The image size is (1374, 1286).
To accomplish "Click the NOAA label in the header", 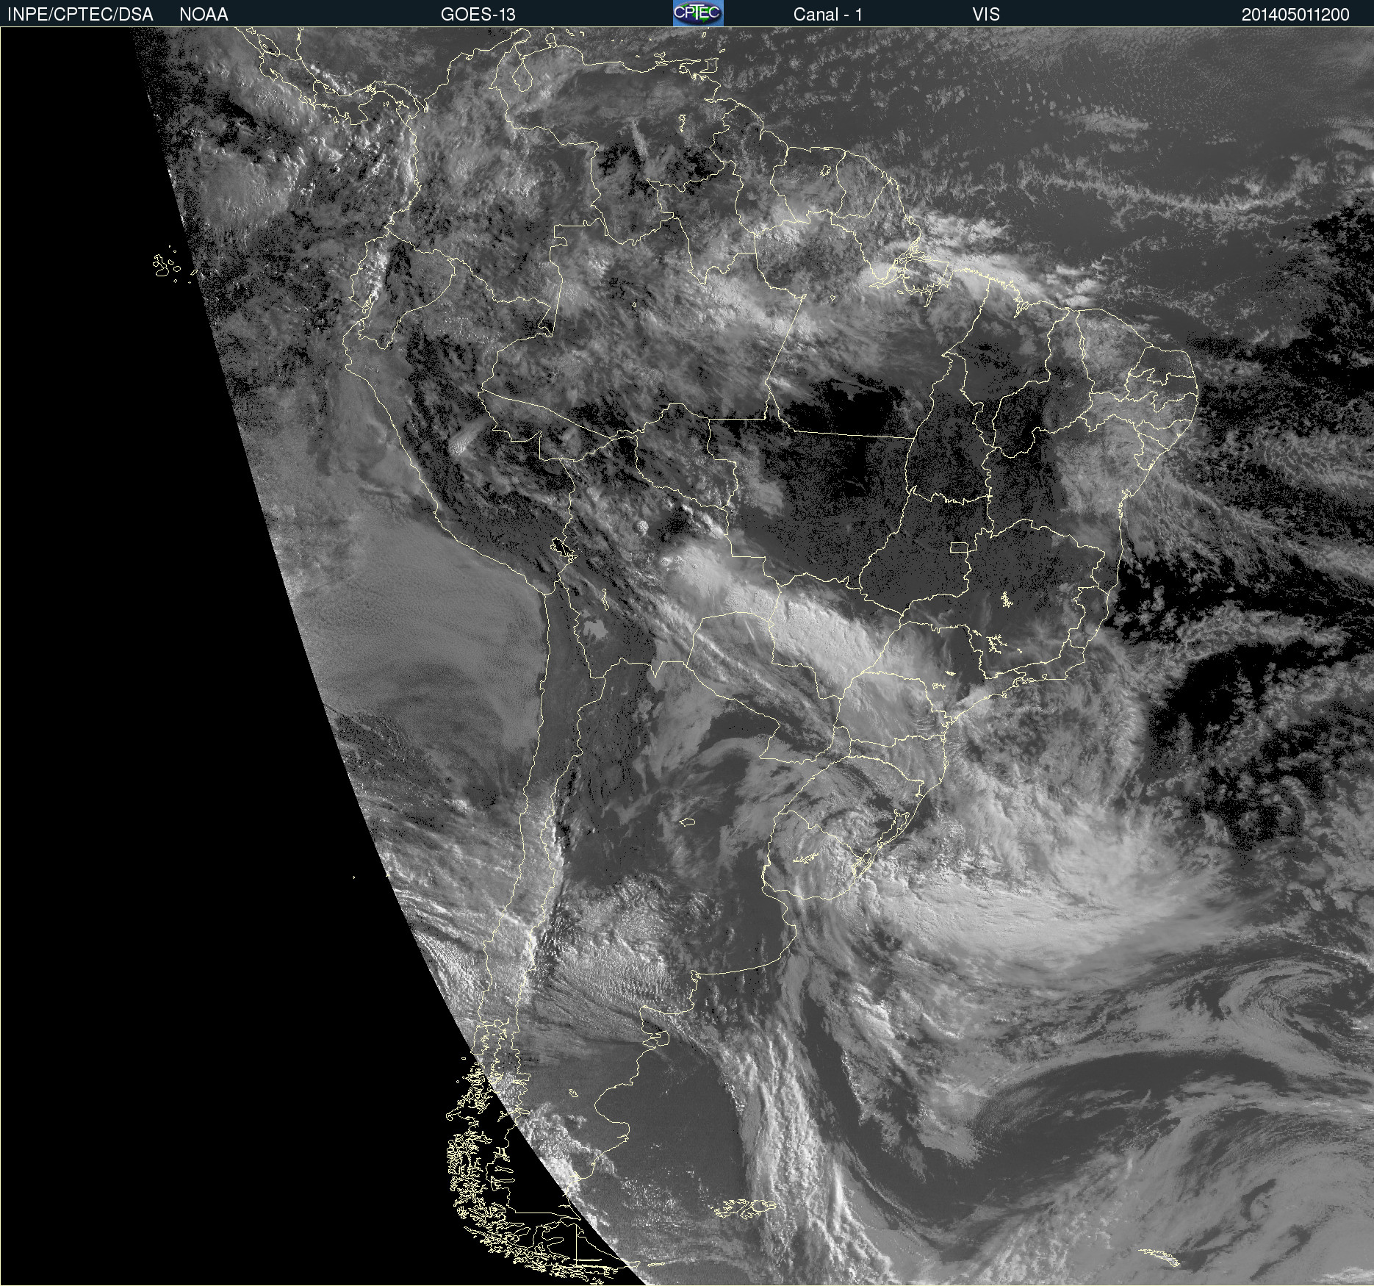I will click(x=204, y=15).
